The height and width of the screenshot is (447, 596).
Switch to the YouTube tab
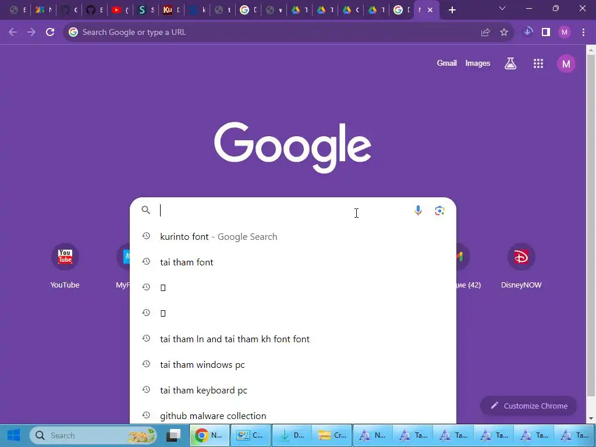(x=120, y=10)
